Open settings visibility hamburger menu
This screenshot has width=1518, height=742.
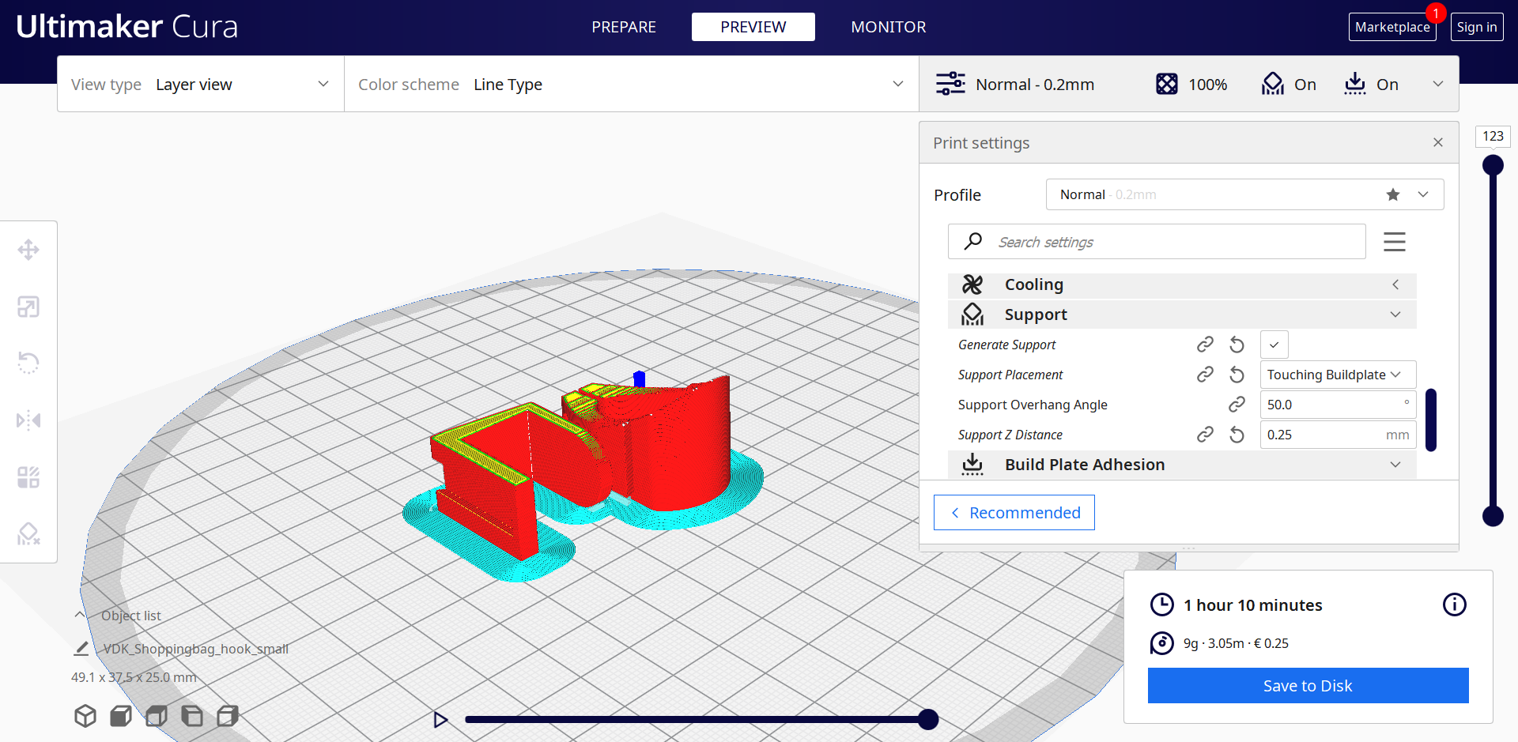[1395, 242]
